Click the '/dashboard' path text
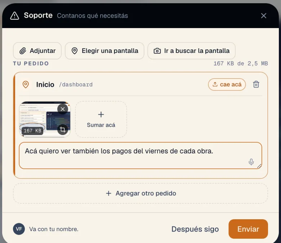 (76, 85)
